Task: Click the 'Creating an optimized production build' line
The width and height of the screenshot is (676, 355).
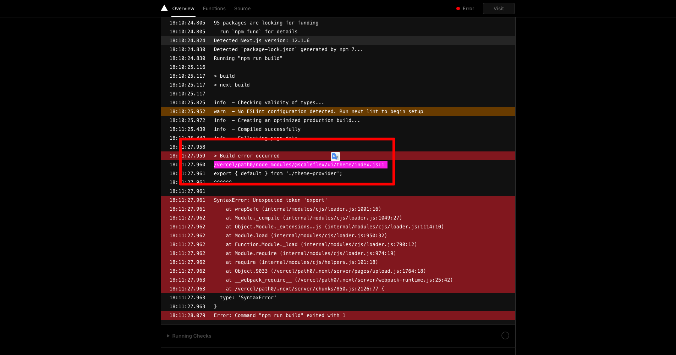Action: click(286, 120)
